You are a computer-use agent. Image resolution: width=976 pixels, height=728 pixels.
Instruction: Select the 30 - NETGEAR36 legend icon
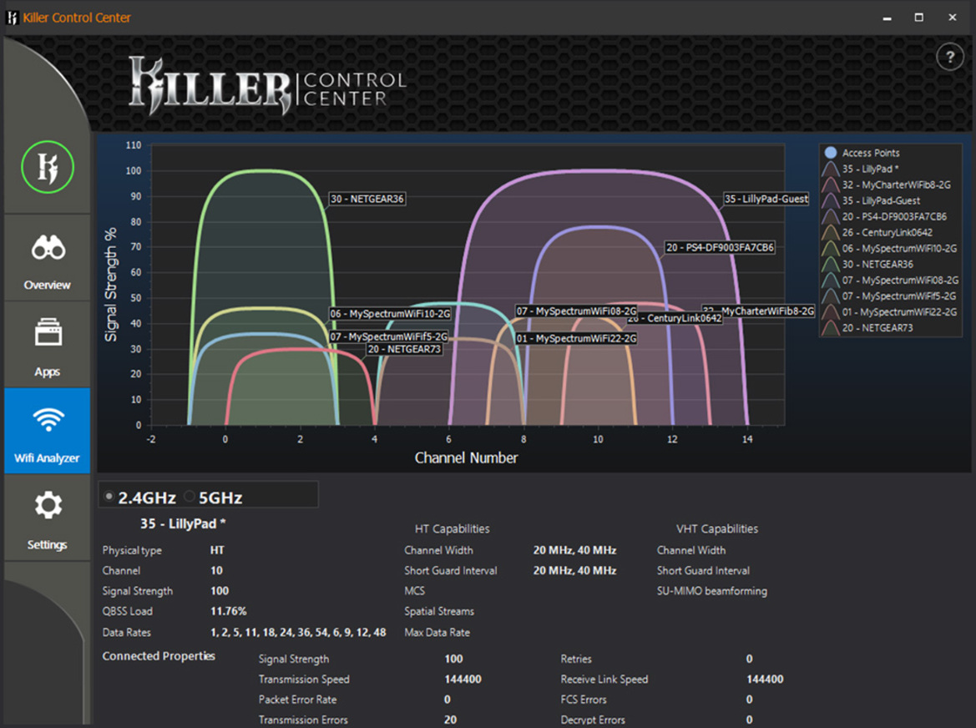click(831, 264)
